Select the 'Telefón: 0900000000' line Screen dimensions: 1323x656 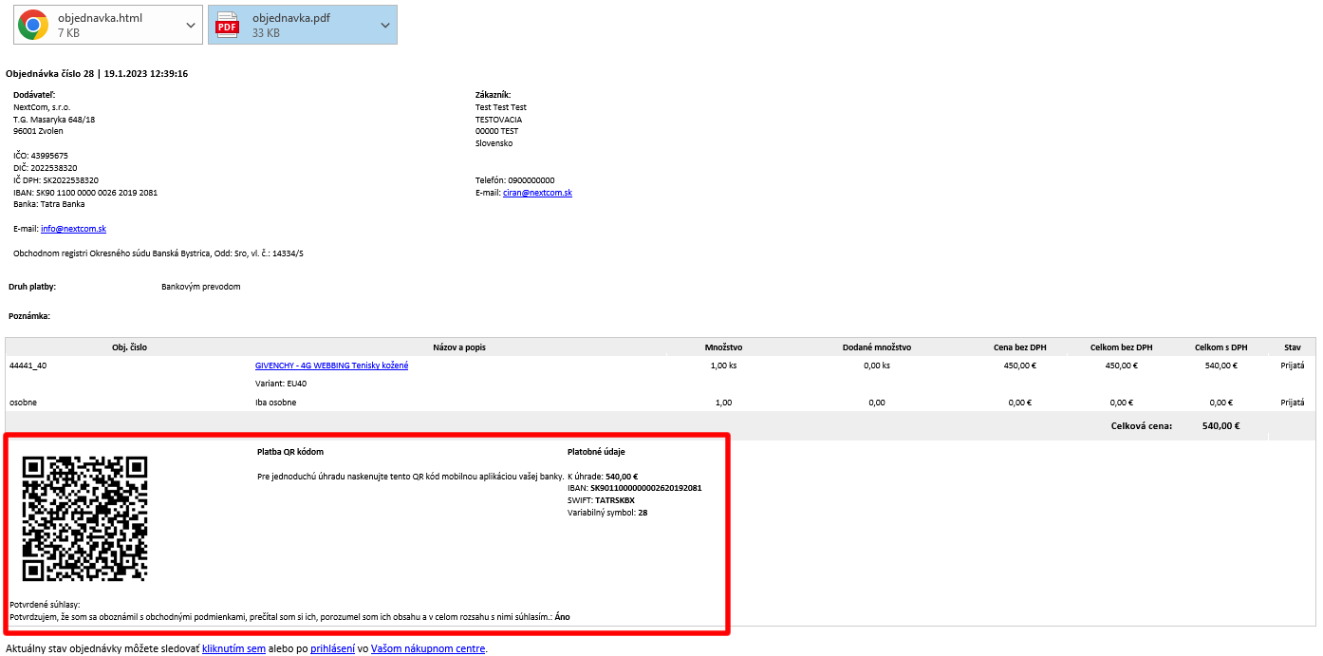tap(515, 180)
